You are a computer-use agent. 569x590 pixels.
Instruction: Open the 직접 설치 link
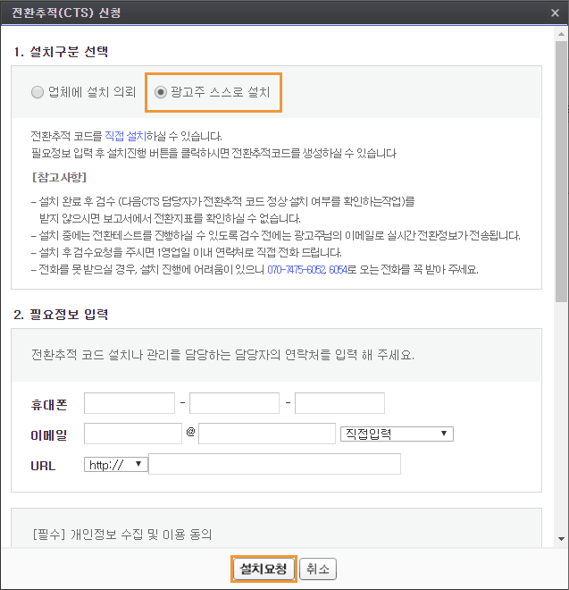point(125,136)
